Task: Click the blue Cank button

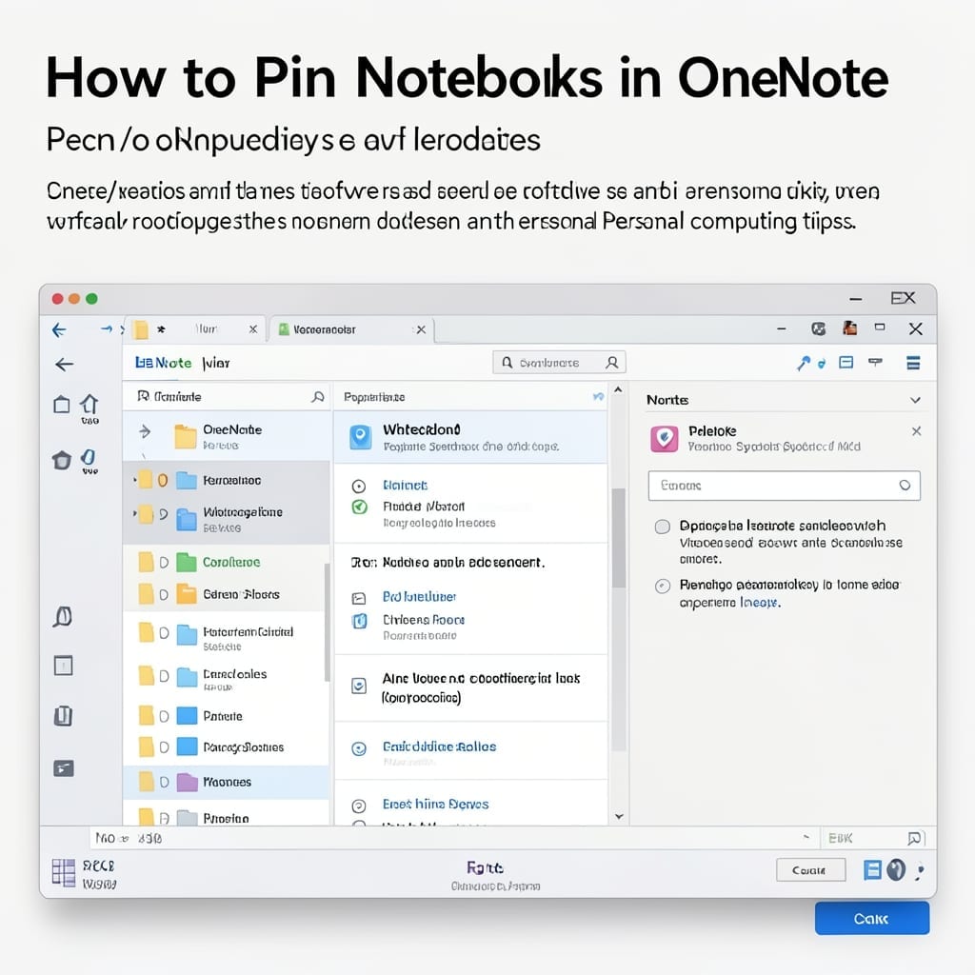Action: (x=872, y=919)
